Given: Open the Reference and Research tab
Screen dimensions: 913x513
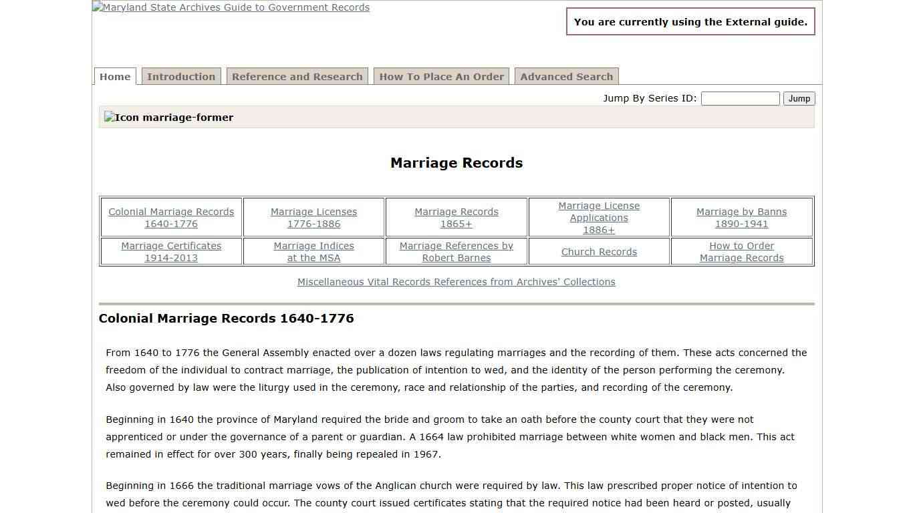Looking at the screenshot, I should [x=297, y=76].
